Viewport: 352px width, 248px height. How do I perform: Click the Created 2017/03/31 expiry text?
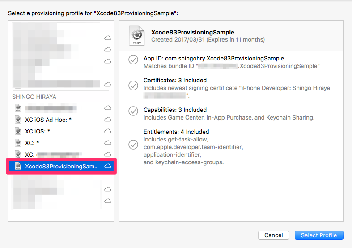tap(208, 40)
